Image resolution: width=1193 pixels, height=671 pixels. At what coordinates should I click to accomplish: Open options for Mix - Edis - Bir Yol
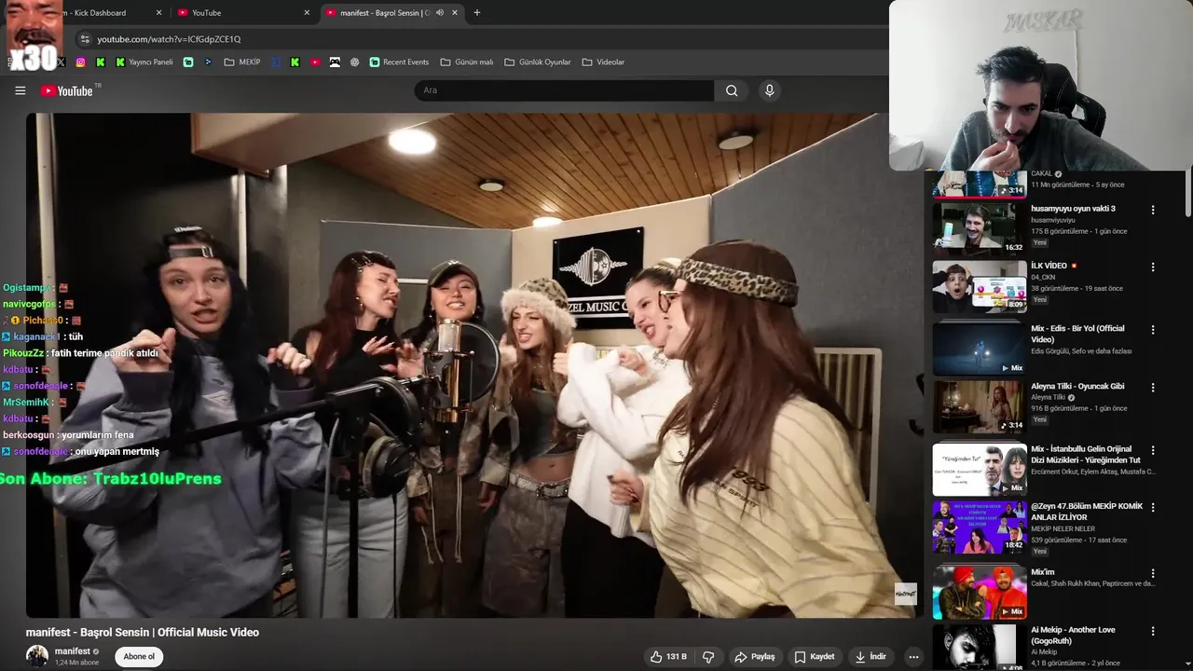[1153, 330]
